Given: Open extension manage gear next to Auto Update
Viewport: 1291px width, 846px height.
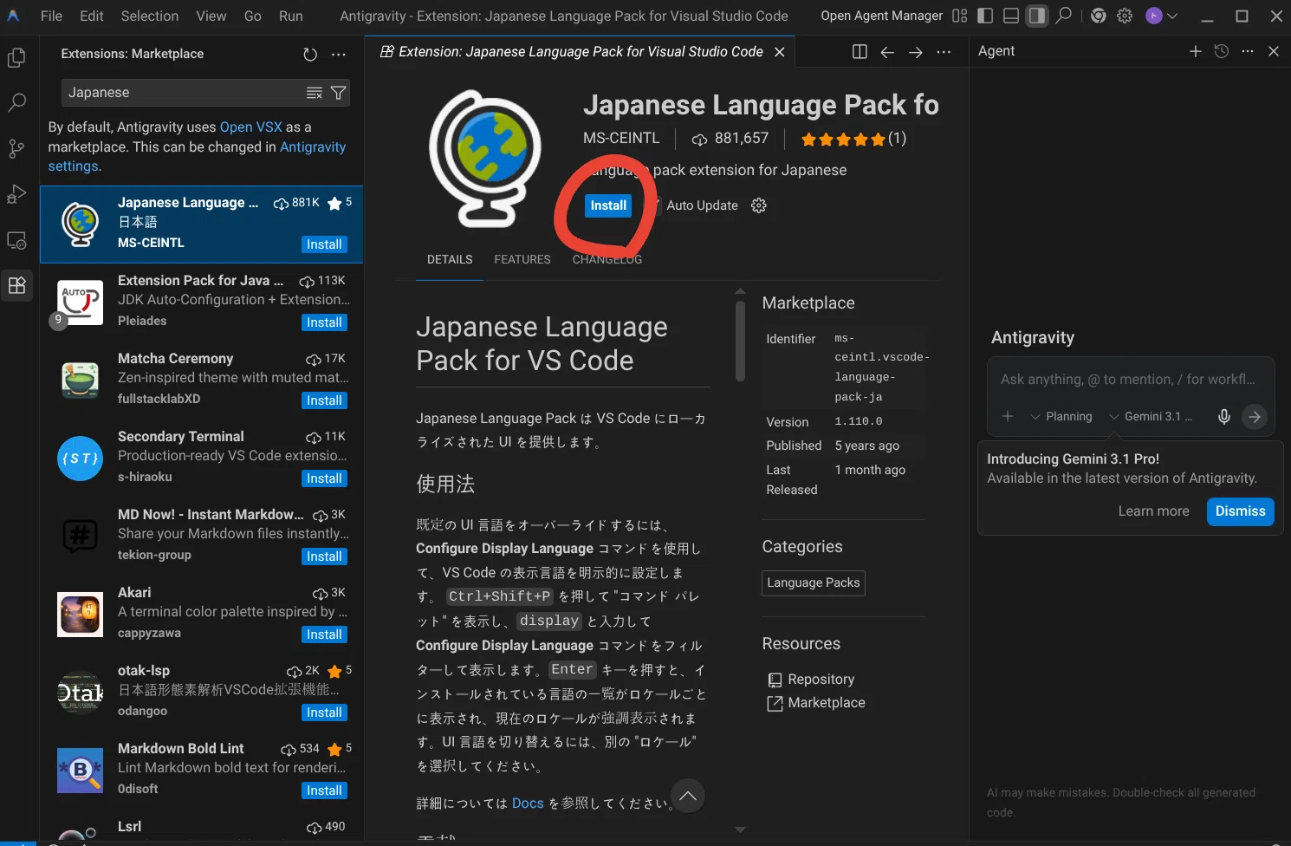Looking at the screenshot, I should (759, 205).
